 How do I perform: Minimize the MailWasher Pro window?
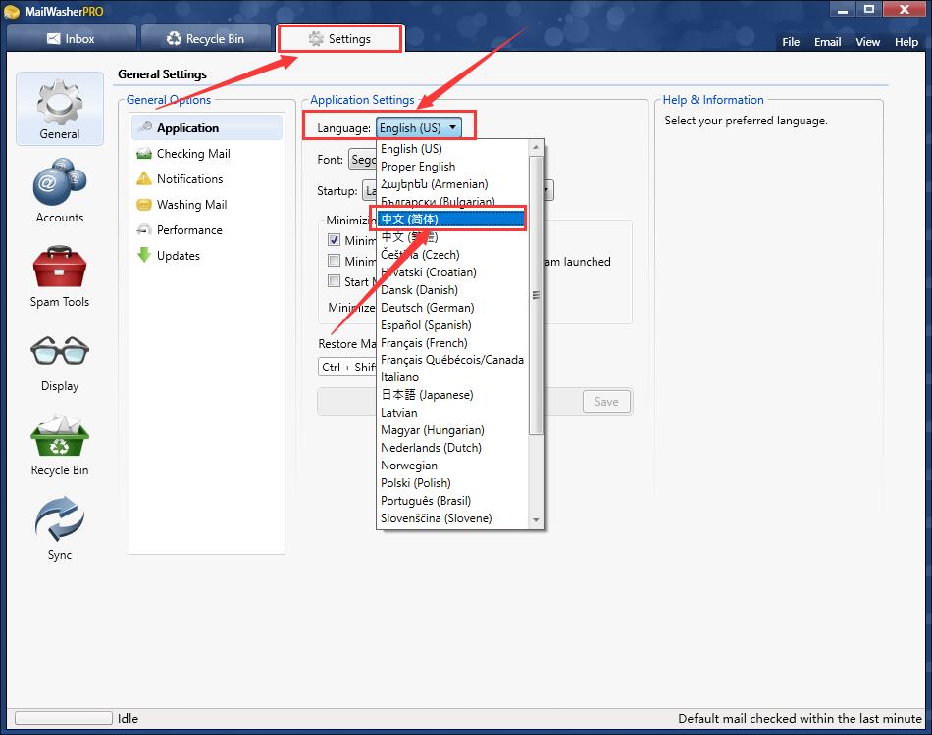843,10
